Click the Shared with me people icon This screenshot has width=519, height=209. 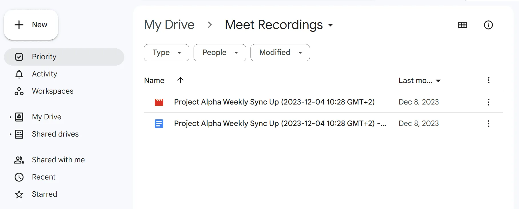coord(19,160)
